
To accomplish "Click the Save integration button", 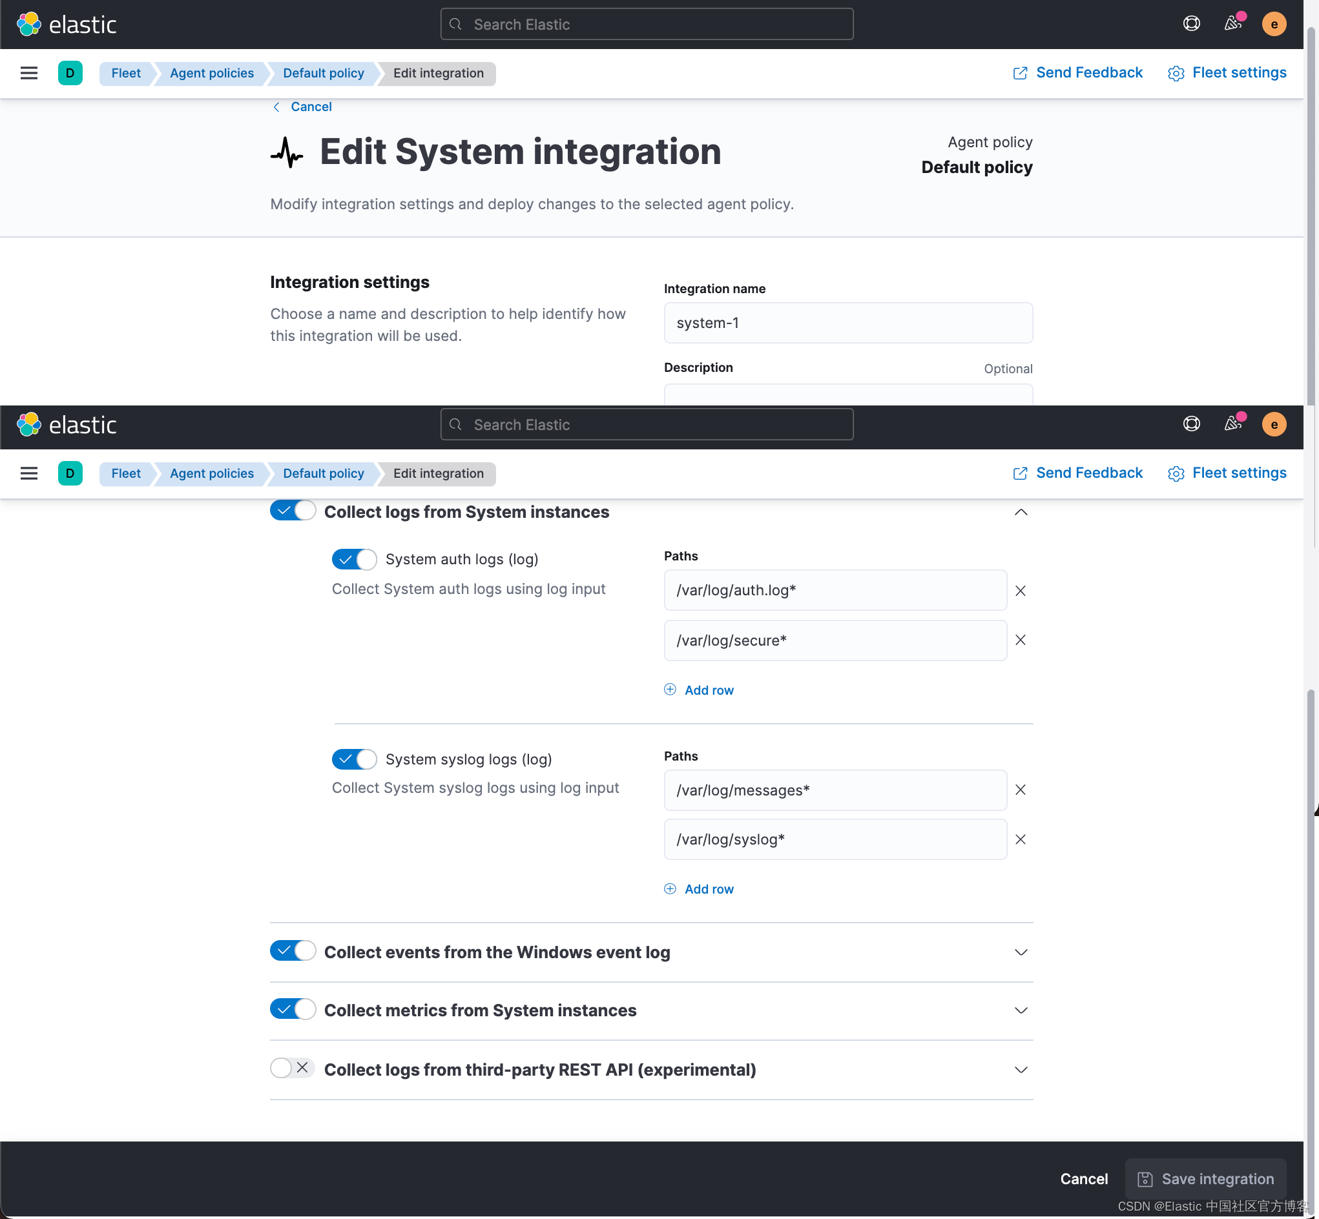I will (1205, 1179).
